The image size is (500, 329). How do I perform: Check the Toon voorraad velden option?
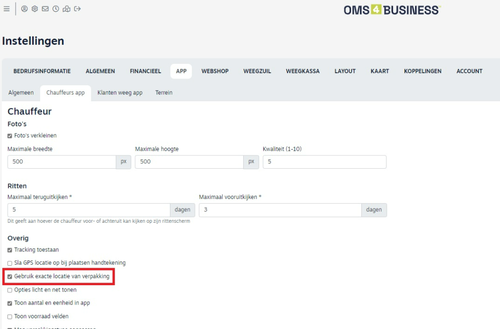pos(10,316)
